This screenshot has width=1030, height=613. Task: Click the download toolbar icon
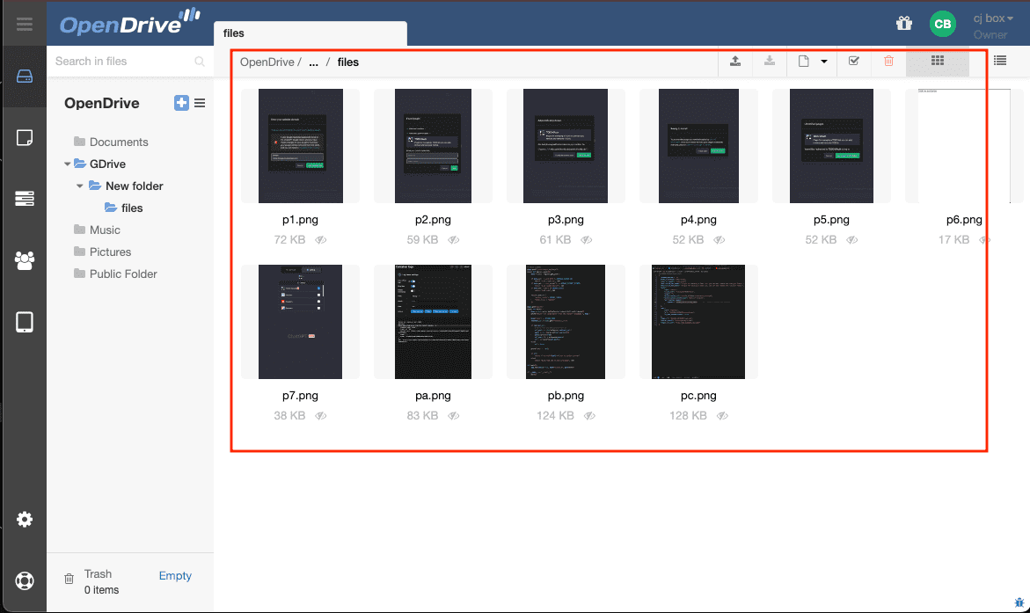pos(770,61)
